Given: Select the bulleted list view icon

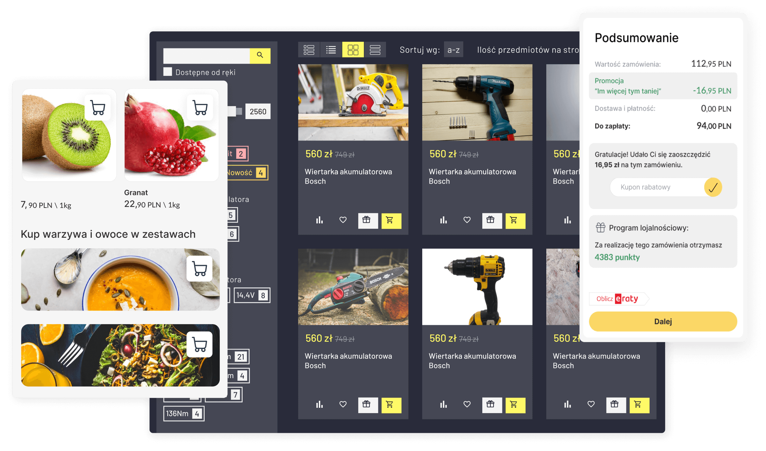Looking at the screenshot, I should [x=330, y=50].
